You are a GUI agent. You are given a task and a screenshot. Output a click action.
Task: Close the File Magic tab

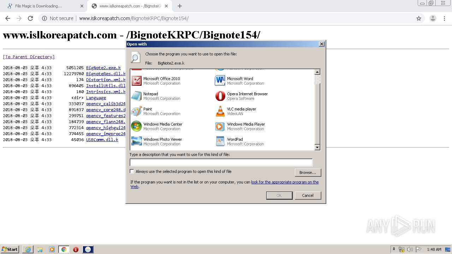82,6
